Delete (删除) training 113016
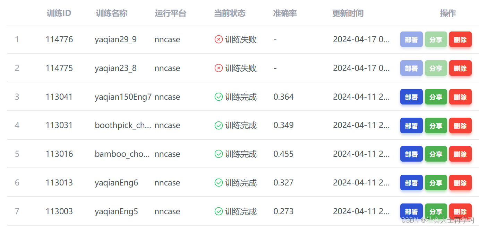 point(460,154)
